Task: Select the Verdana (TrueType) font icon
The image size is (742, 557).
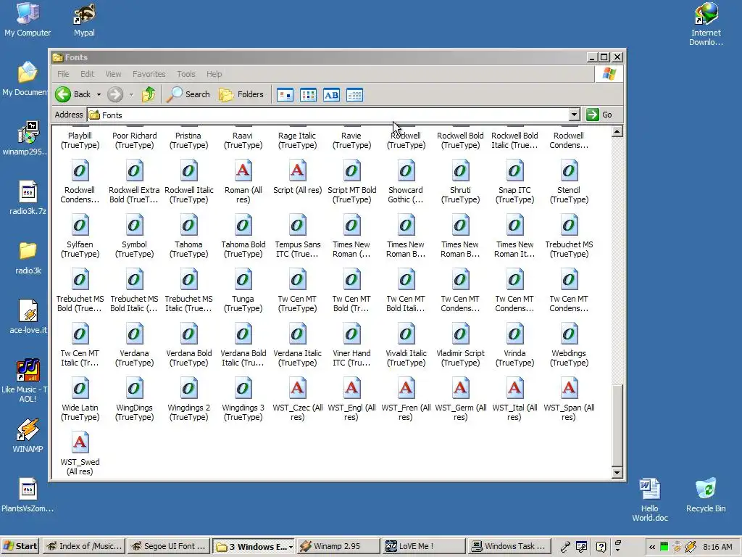Action: (134, 334)
